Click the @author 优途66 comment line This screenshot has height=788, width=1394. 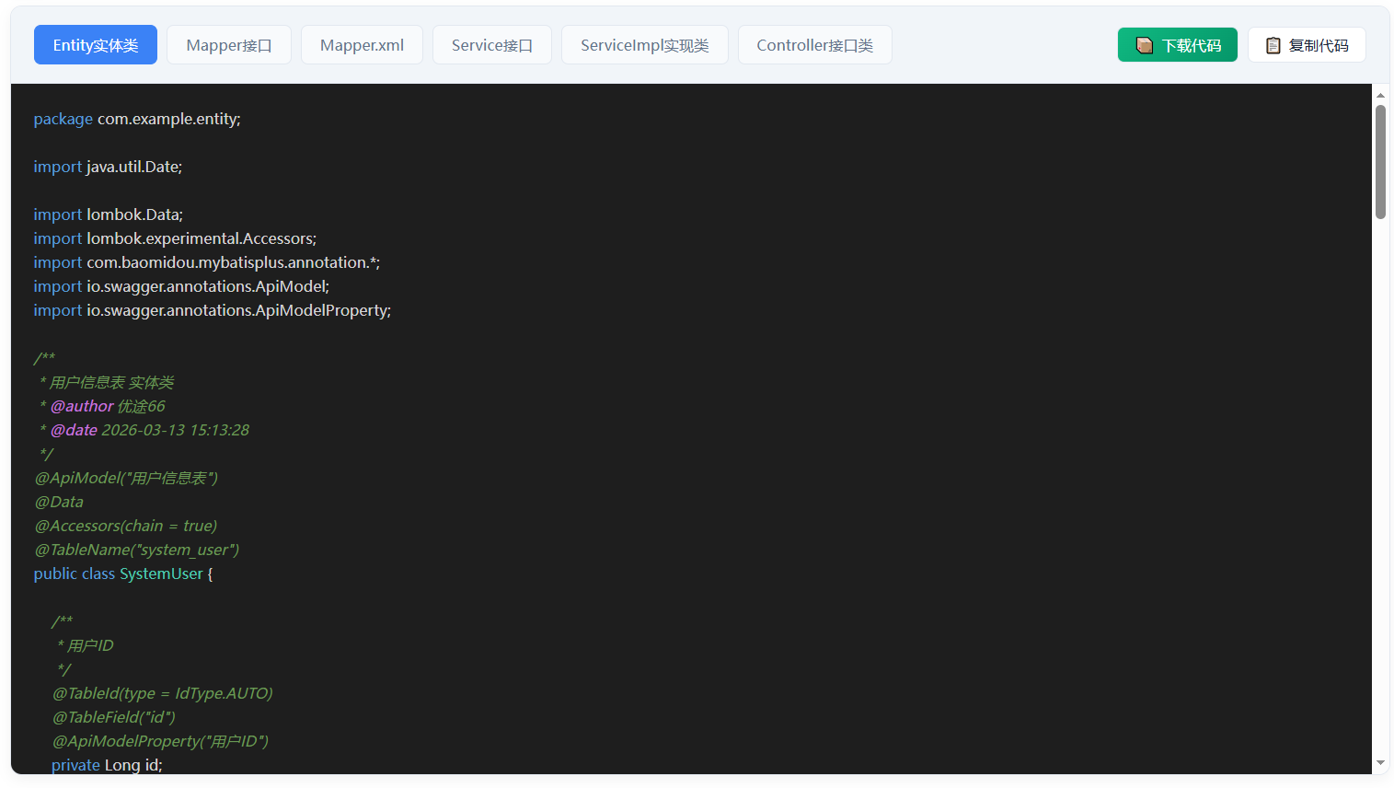coord(102,406)
